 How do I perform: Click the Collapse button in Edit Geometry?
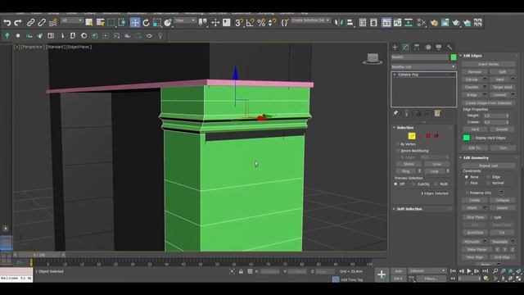[x=502, y=200]
